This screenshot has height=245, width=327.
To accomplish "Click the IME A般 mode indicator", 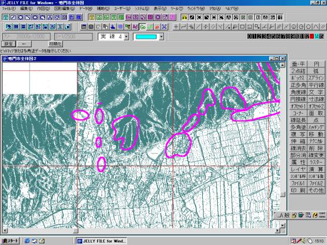I will point(284,216).
